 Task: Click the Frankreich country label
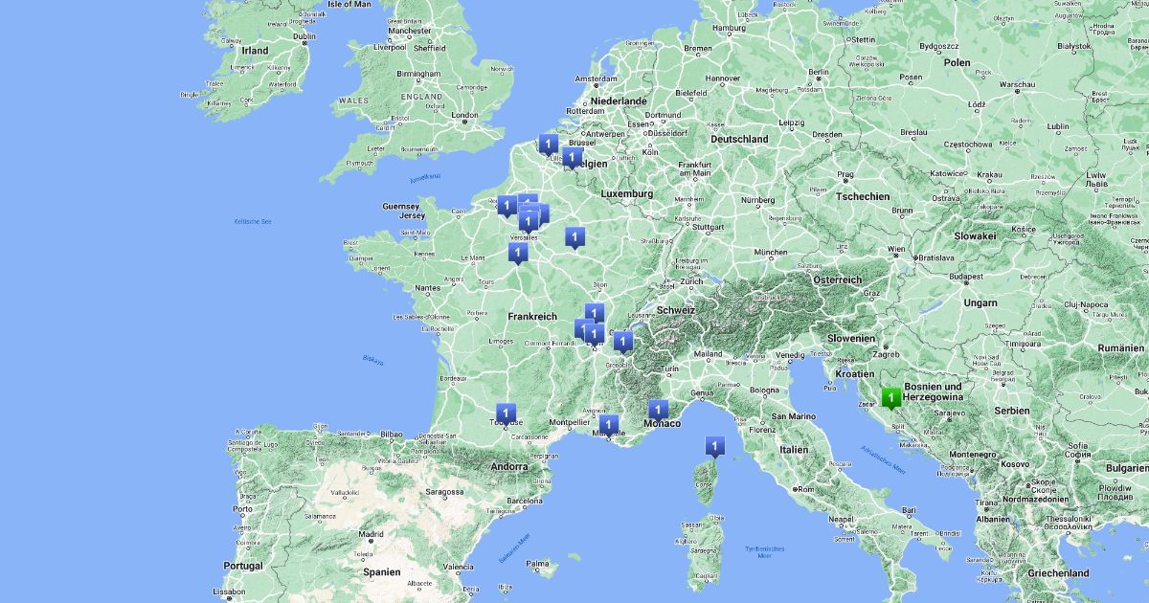(x=531, y=316)
